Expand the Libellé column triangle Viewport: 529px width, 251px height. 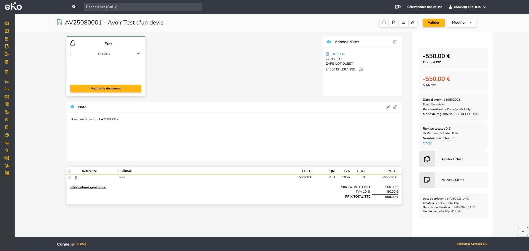118,171
